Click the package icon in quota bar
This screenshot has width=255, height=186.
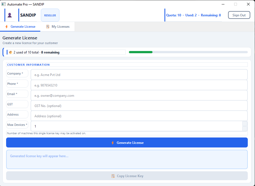(x=11, y=52)
